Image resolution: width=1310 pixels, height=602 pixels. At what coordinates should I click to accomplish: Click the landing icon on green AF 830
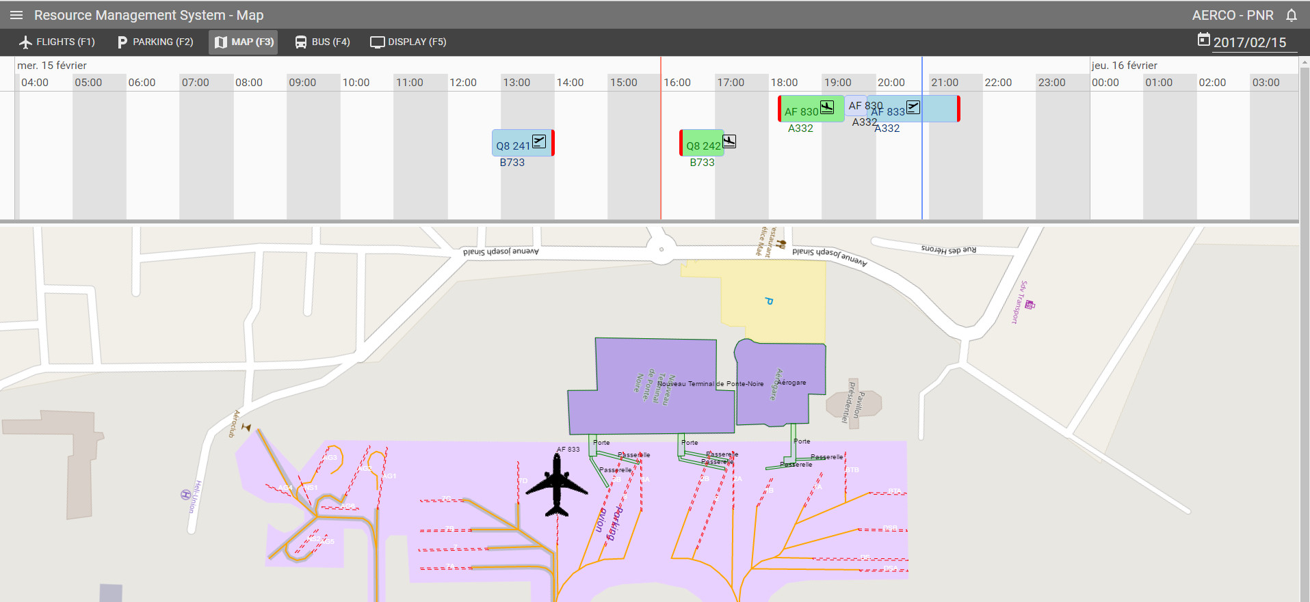[x=827, y=107]
